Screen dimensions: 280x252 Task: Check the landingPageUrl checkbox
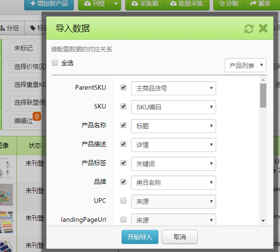pyautogui.click(x=123, y=219)
